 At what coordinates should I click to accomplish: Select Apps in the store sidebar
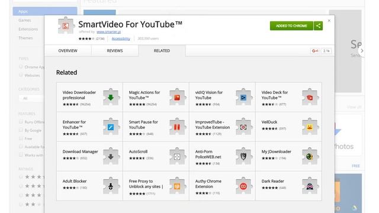point(45,11)
